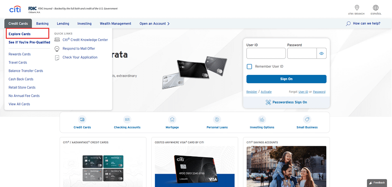392x187 pixels.
Task: Click the Respond to Mail Offer icon
Action: 57,49
